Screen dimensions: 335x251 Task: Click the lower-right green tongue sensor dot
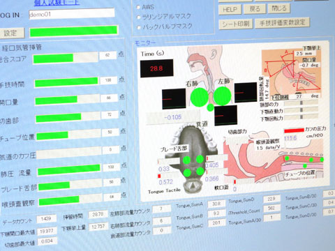coord(200,172)
